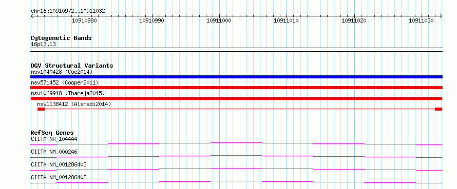Viewport: 457px width, 189px height.
Task: Open the CIITA|NM_001286403 transcript label
Action: (x=59, y=164)
